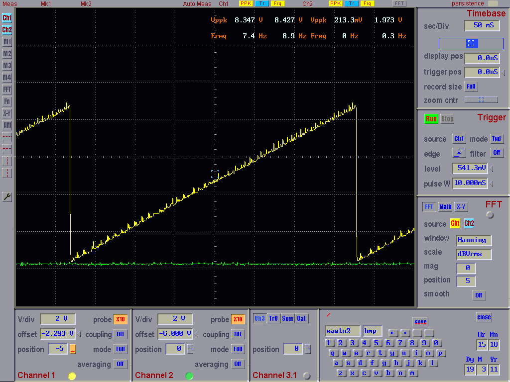Change Channel 2 coupling DC setting
510x382 pixels.
(x=238, y=334)
